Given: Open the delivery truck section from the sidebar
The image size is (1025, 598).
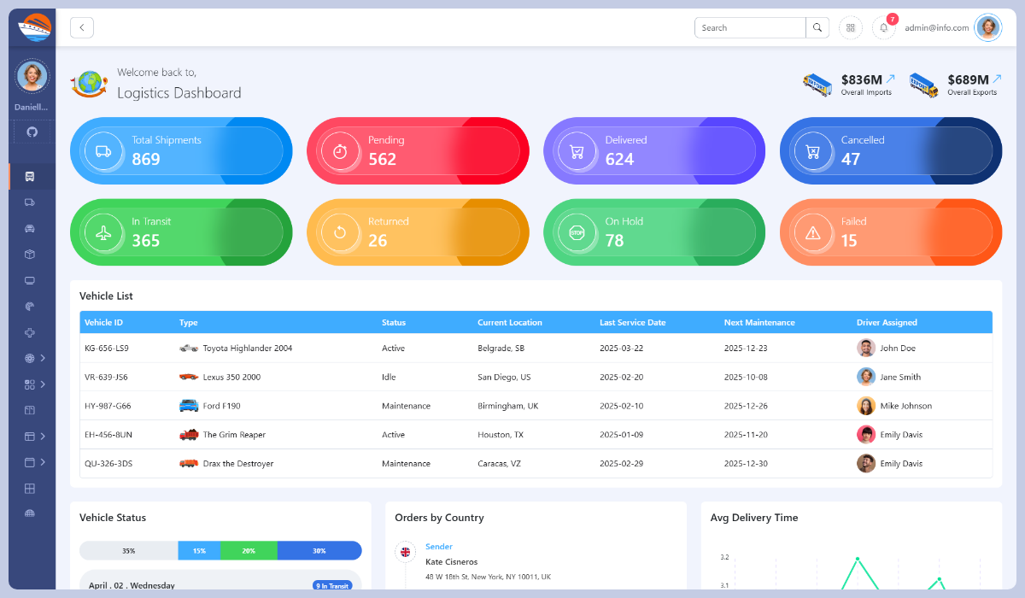Looking at the screenshot, I should [x=32, y=202].
